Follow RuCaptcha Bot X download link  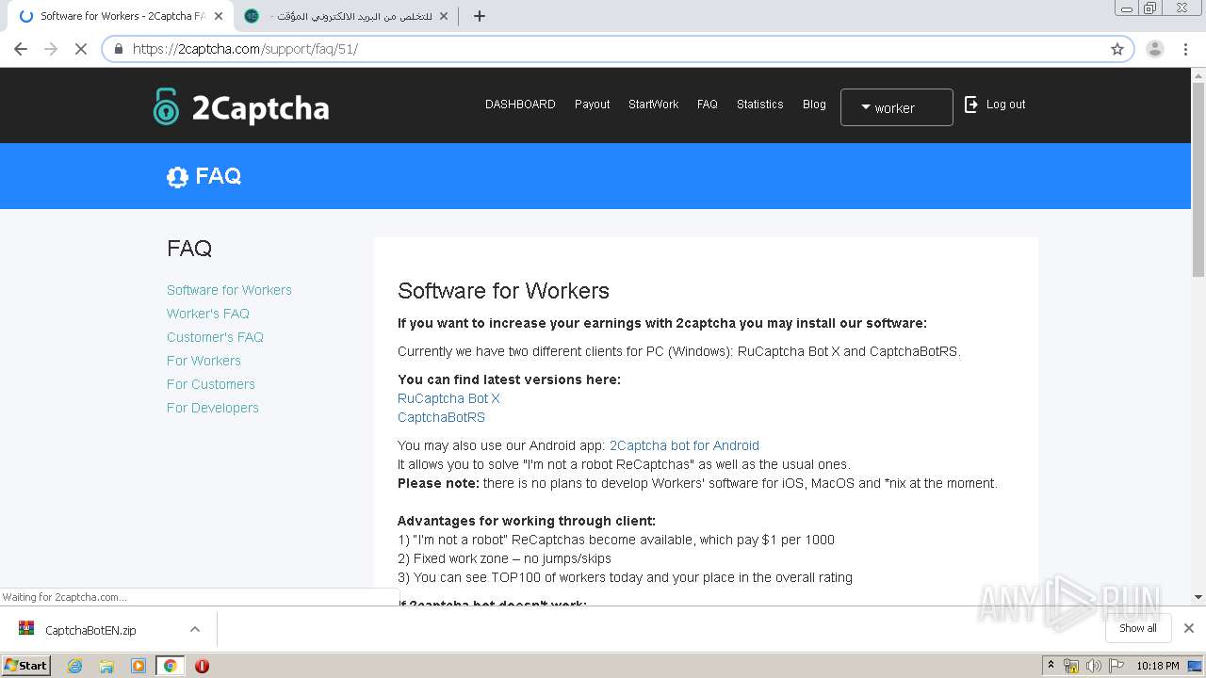(x=448, y=398)
